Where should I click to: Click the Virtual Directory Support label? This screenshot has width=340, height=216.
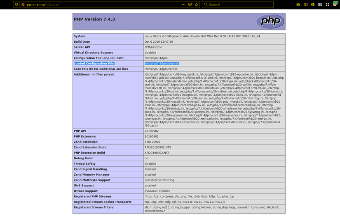pos(93,53)
